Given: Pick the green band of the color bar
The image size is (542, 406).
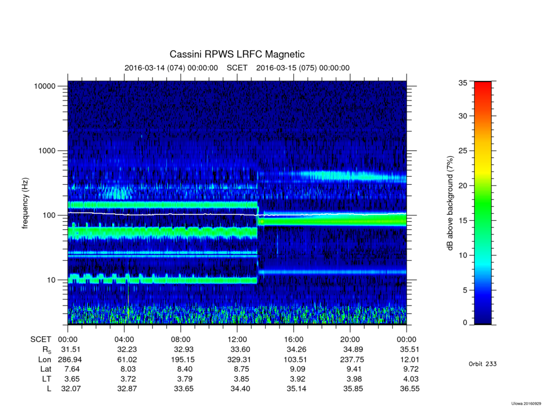Looking at the screenshot, I should click(x=483, y=204).
